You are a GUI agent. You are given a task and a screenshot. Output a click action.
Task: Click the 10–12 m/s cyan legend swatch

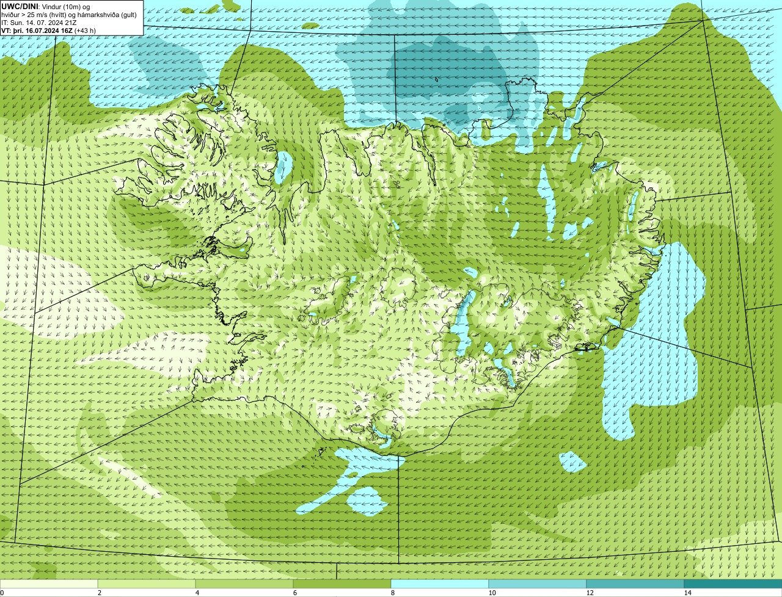coord(538,584)
